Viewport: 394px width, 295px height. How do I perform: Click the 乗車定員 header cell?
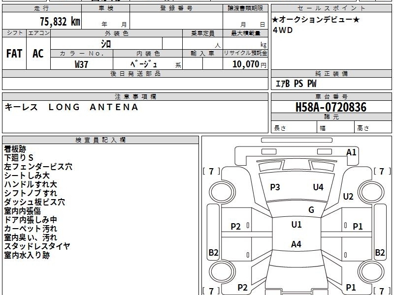(x=202, y=33)
